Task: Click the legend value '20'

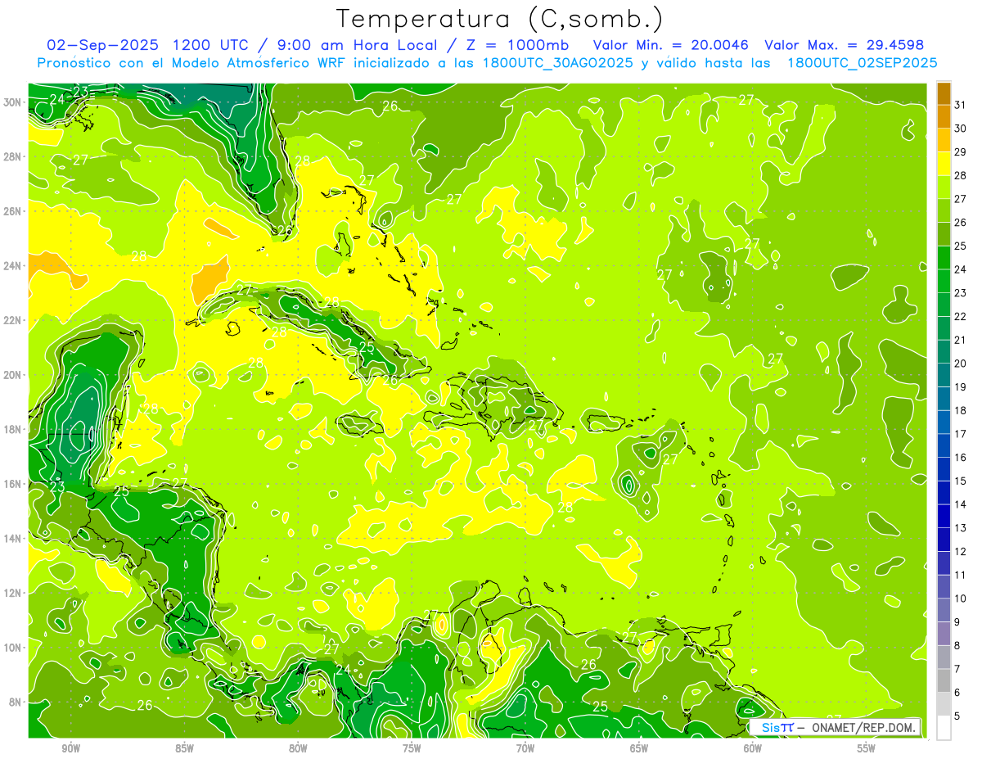Action: [961, 364]
